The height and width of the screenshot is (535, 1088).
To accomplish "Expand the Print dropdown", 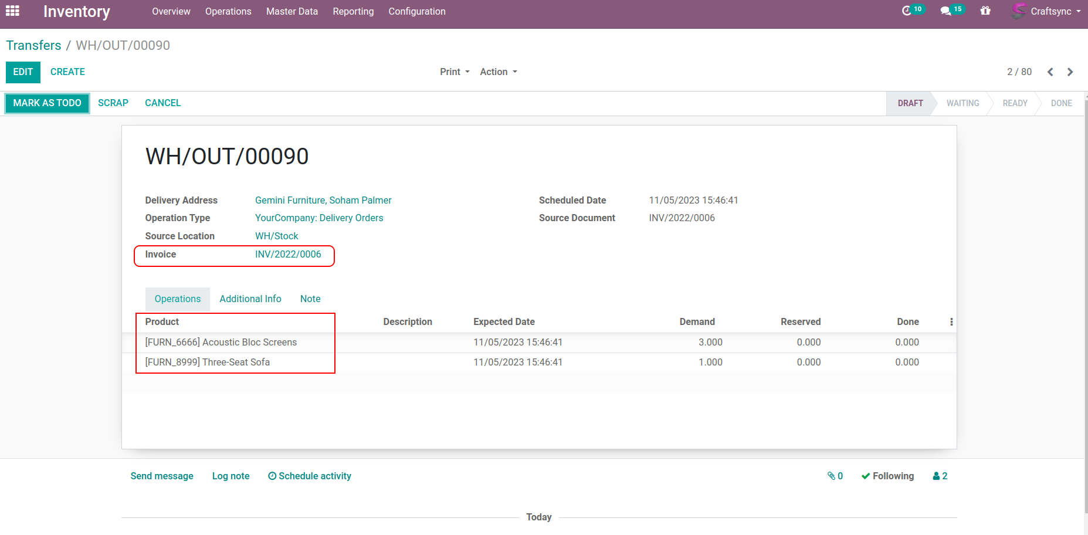I will tap(455, 72).
